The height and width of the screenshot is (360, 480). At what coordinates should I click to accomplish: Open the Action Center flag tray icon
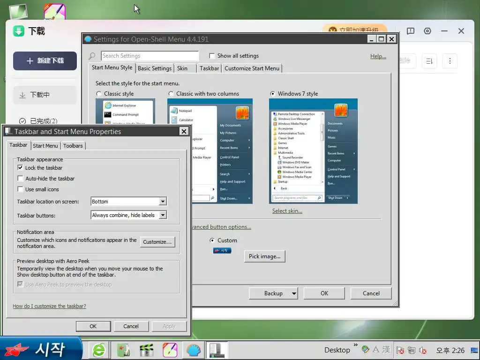tap(400, 350)
